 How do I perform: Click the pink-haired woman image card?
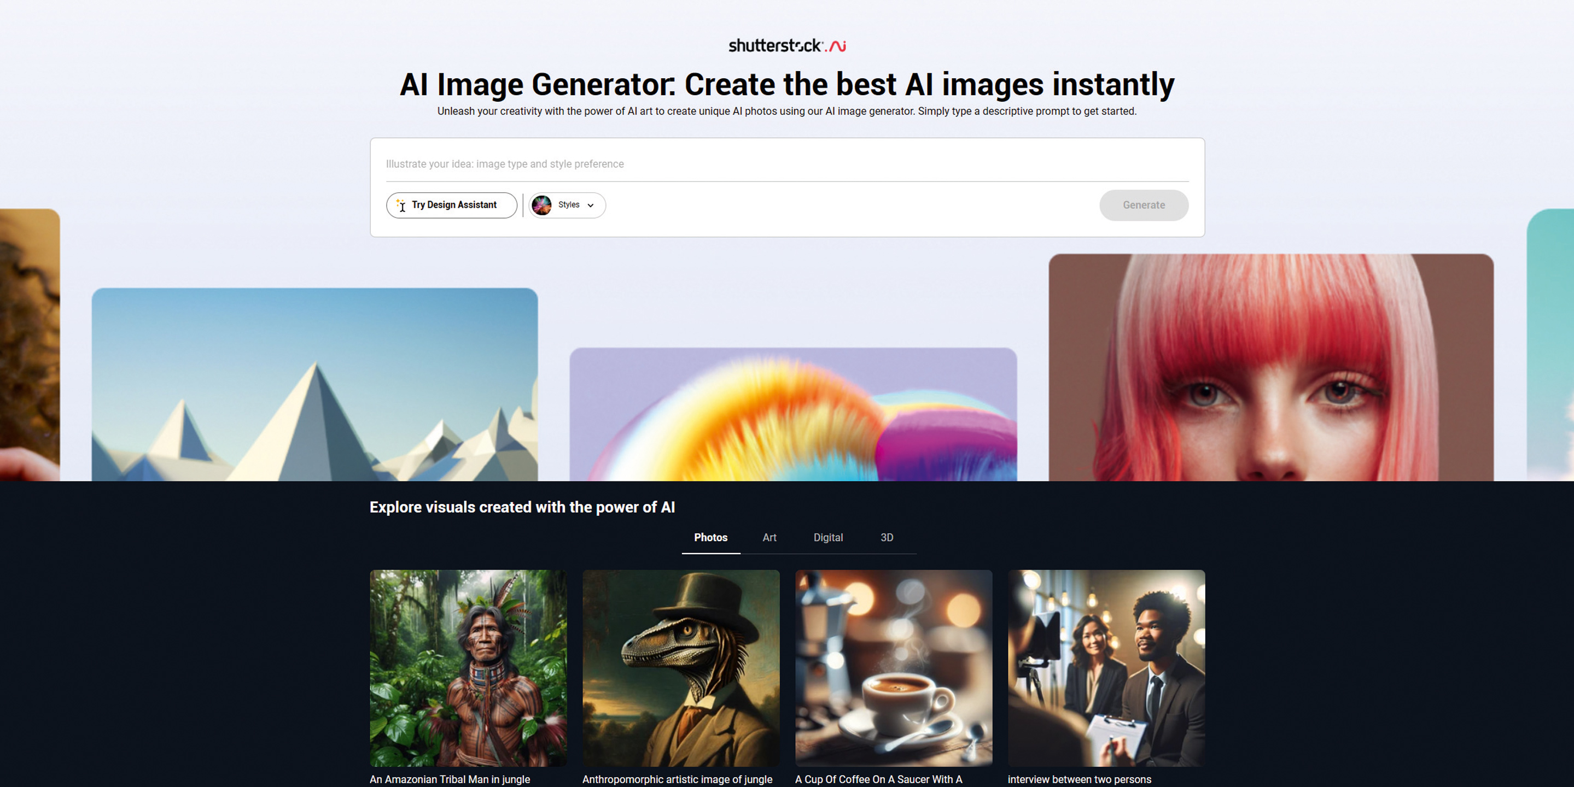(1271, 368)
